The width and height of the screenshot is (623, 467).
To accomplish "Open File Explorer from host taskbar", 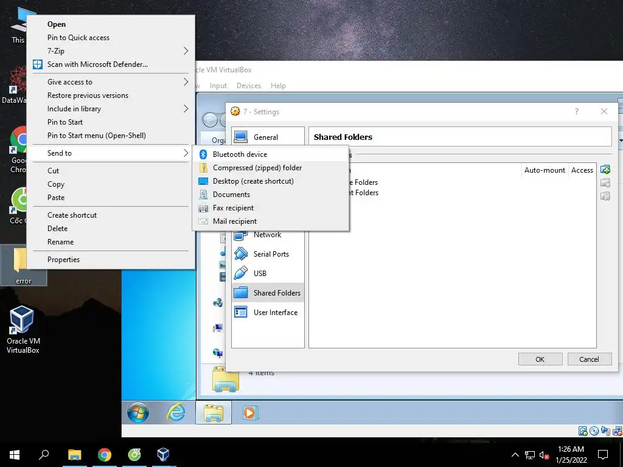I will 74,455.
